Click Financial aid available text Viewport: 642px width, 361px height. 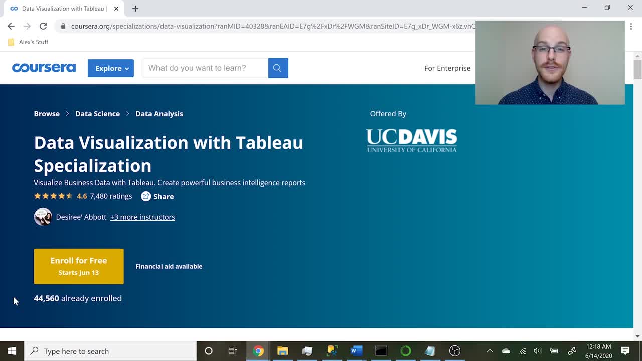tap(169, 266)
